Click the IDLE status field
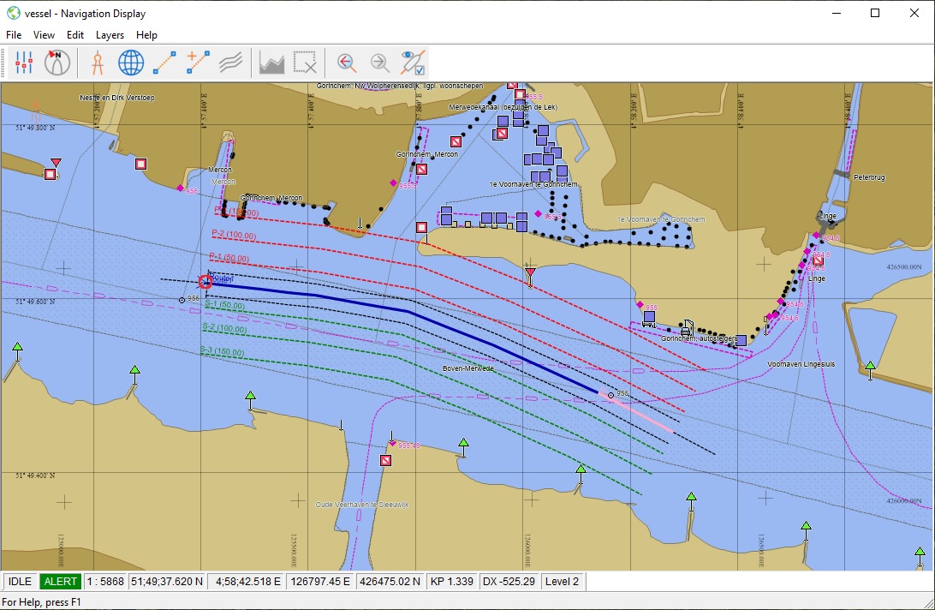 coord(20,582)
